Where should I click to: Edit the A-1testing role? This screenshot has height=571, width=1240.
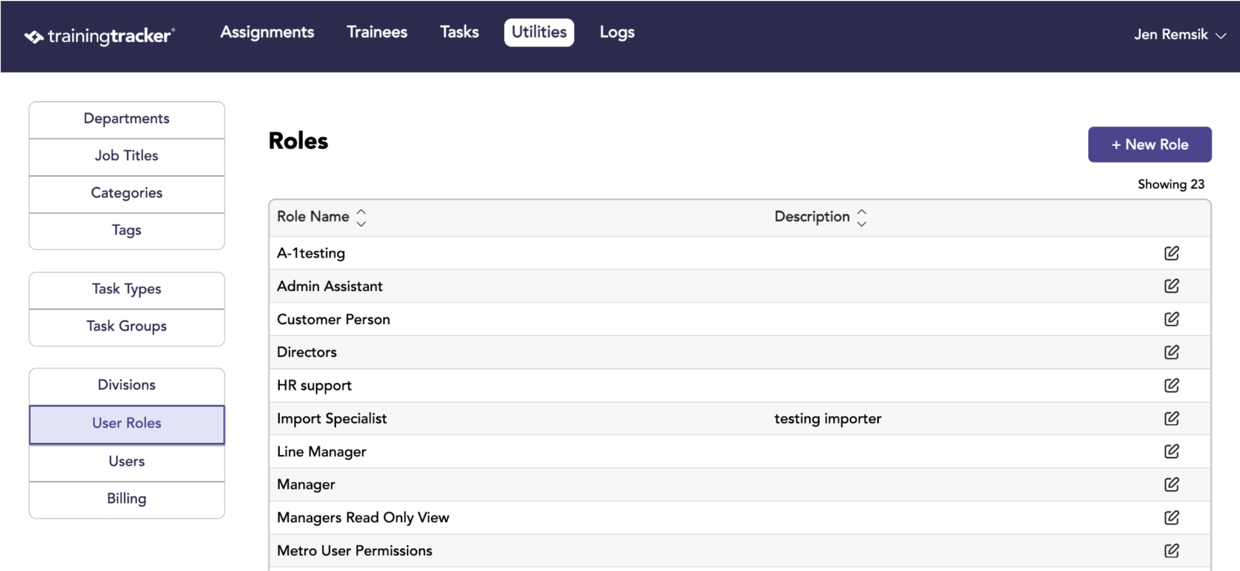[1171, 253]
